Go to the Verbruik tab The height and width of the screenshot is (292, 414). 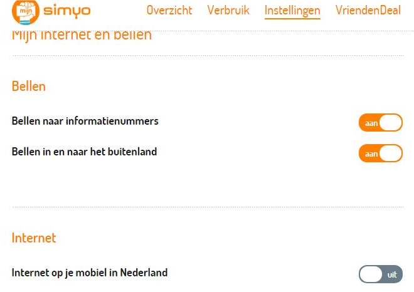point(228,10)
